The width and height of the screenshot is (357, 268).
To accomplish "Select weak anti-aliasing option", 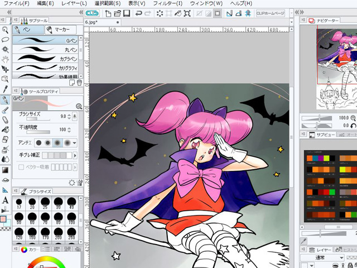I will (48, 143).
